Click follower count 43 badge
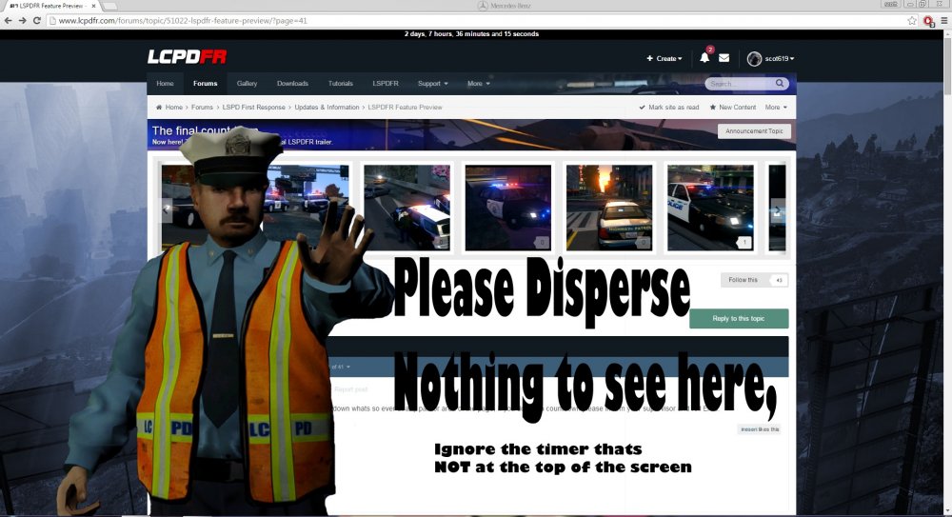952x517 pixels. click(x=779, y=280)
